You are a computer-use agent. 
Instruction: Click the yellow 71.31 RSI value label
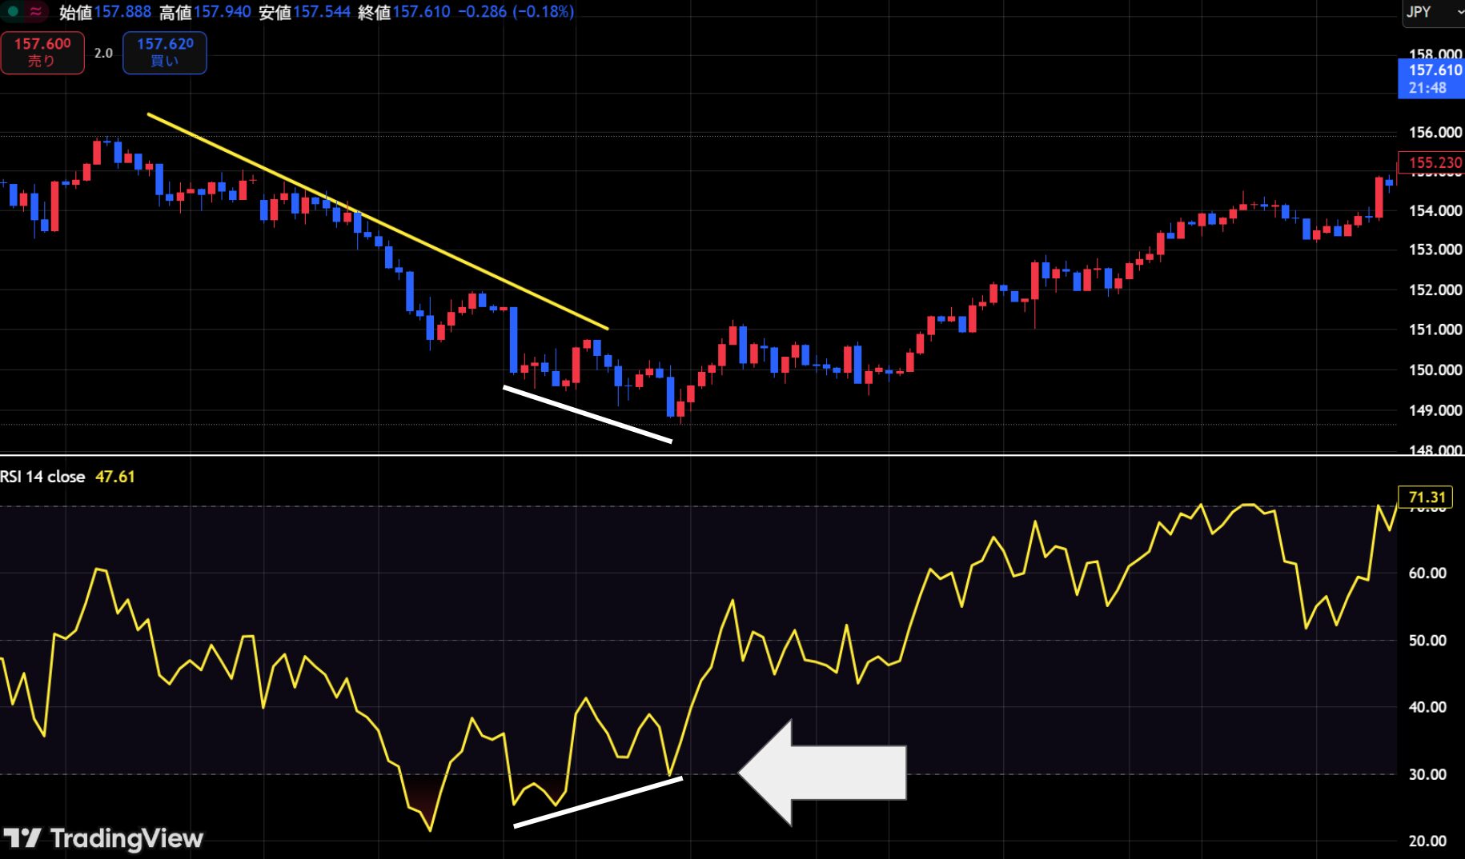click(x=1425, y=497)
